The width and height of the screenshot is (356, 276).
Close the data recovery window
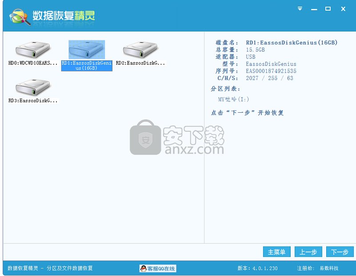point(343,9)
